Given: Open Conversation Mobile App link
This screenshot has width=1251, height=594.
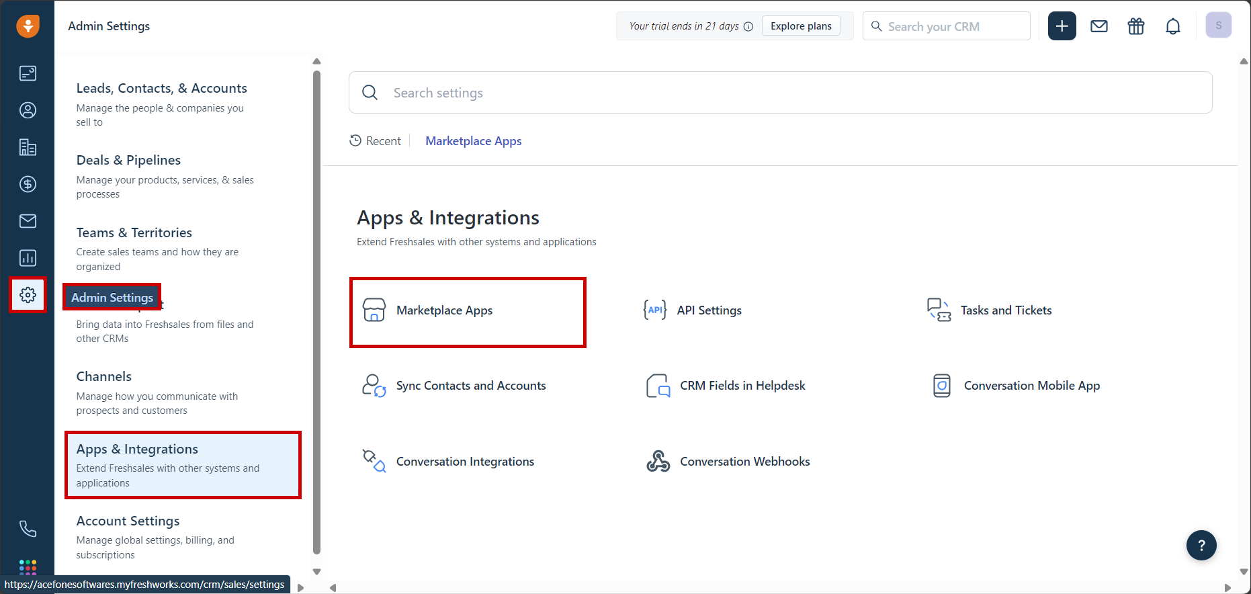Looking at the screenshot, I should 1032,386.
